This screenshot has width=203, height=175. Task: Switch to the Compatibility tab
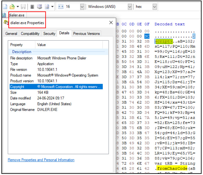pos(30,34)
